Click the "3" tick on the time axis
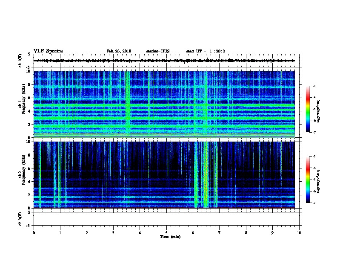This screenshot has width=337, height=261. click(x=113, y=233)
